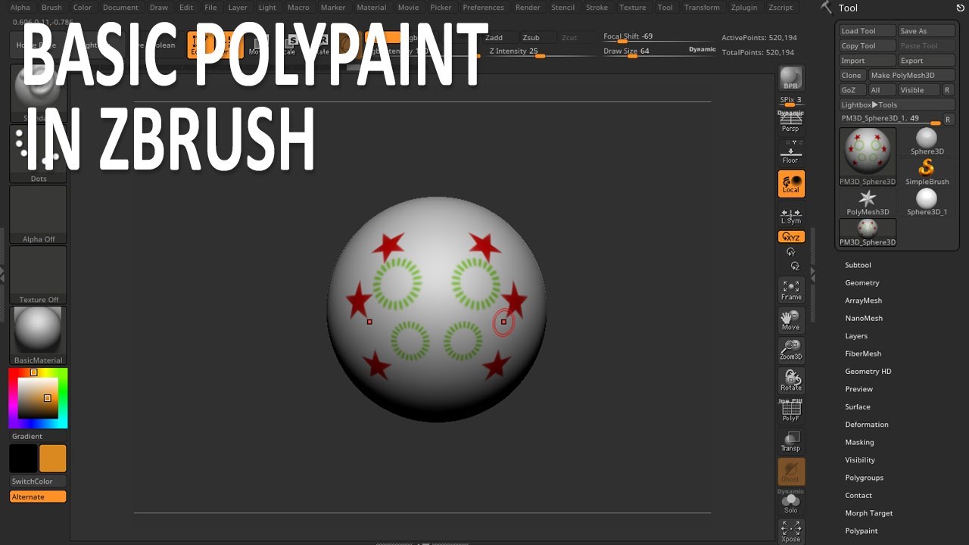Click Make PolyMesh3D button
This screenshot has height=545, width=969.
pyautogui.click(x=911, y=75)
